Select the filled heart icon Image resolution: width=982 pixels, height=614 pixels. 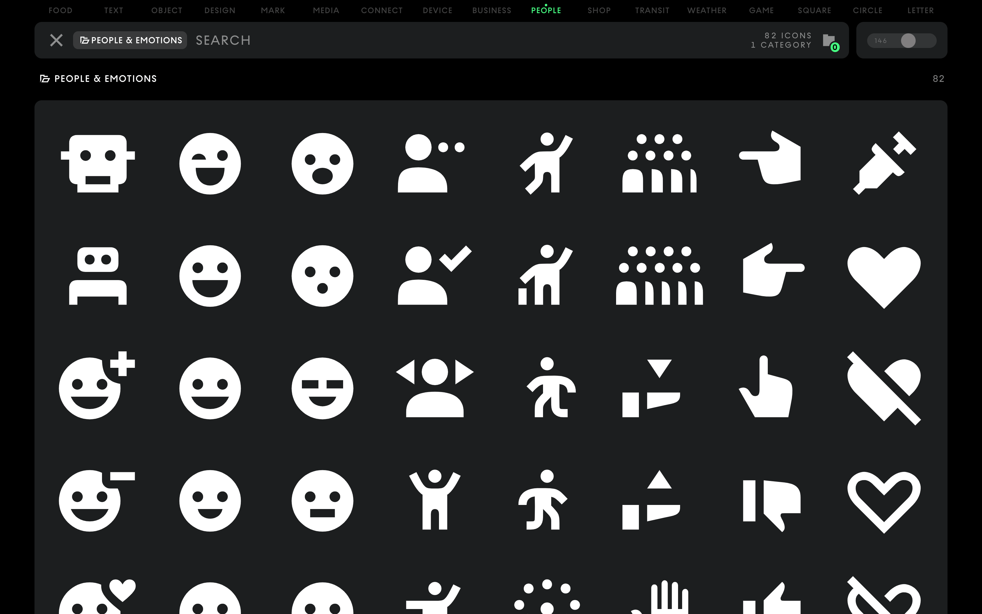coord(884,276)
